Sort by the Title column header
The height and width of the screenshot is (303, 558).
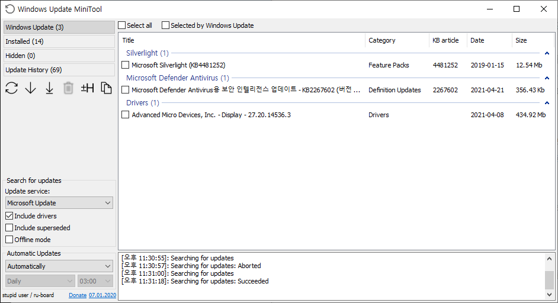(242, 40)
